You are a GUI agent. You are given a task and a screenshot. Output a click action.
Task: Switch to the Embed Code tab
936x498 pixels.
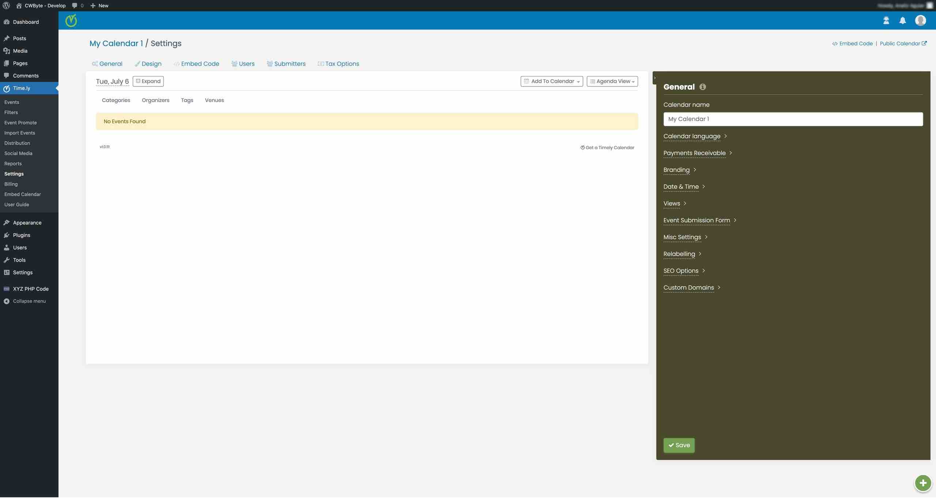[196, 64]
